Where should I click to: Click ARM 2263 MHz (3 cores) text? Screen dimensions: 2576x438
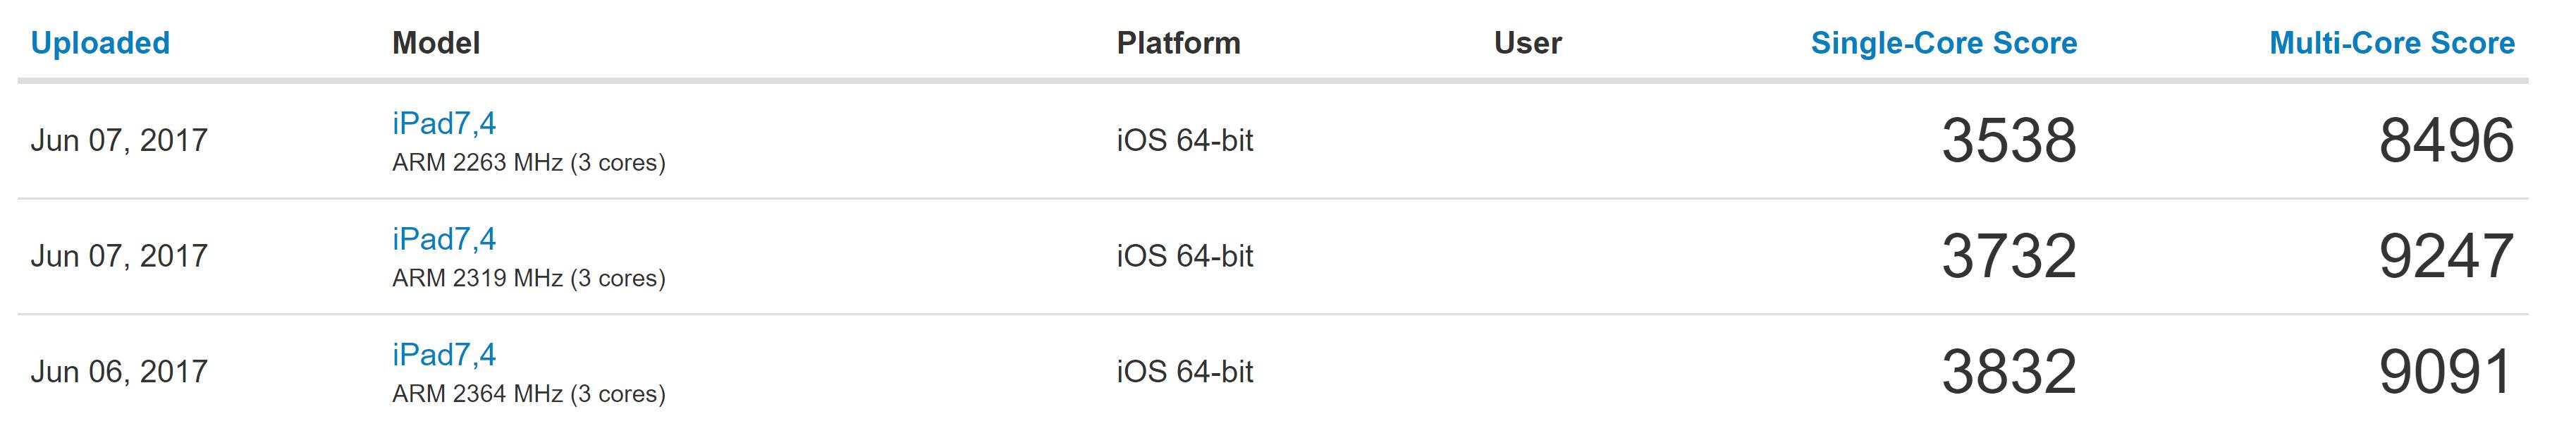coord(529,163)
